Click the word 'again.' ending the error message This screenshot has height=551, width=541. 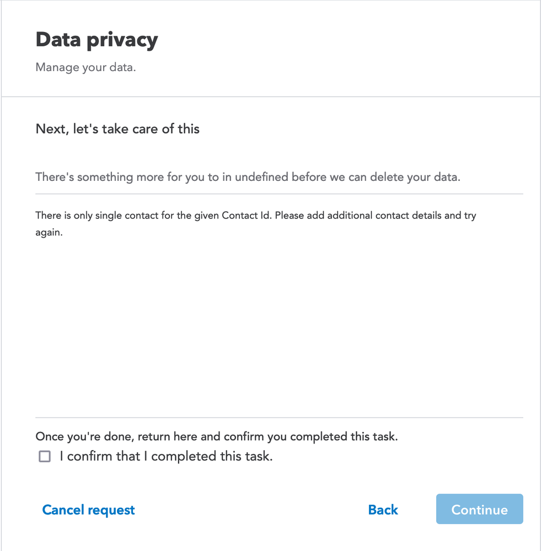point(49,232)
